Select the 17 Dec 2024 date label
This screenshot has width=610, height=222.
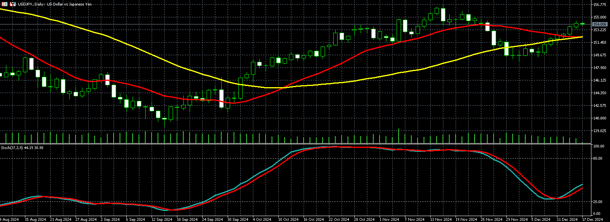click(592, 219)
